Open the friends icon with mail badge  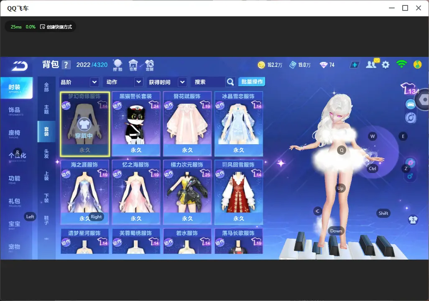pyautogui.click(x=372, y=64)
